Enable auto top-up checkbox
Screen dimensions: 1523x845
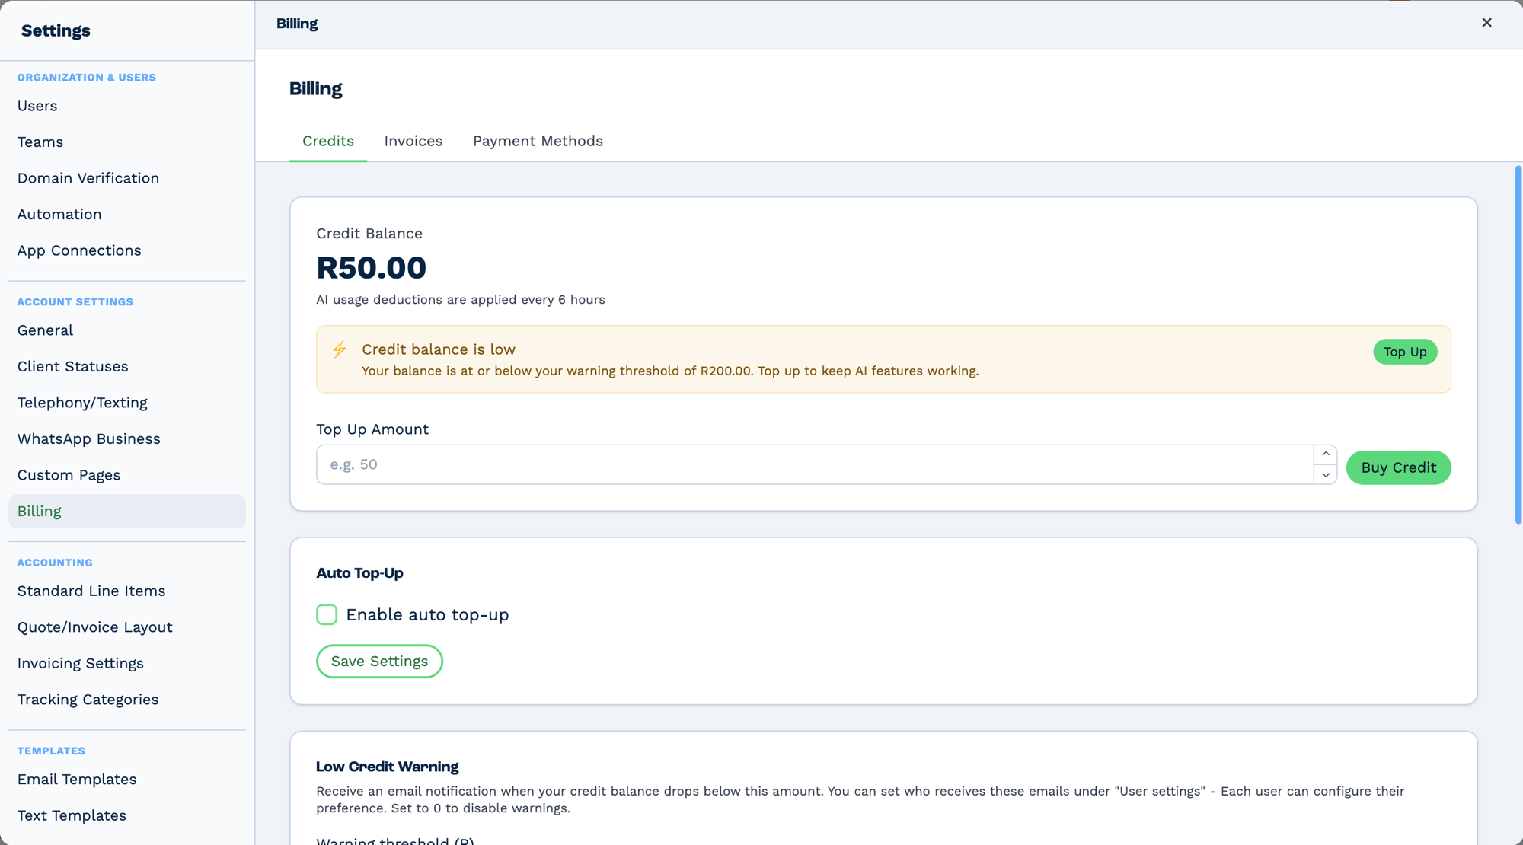click(x=327, y=614)
